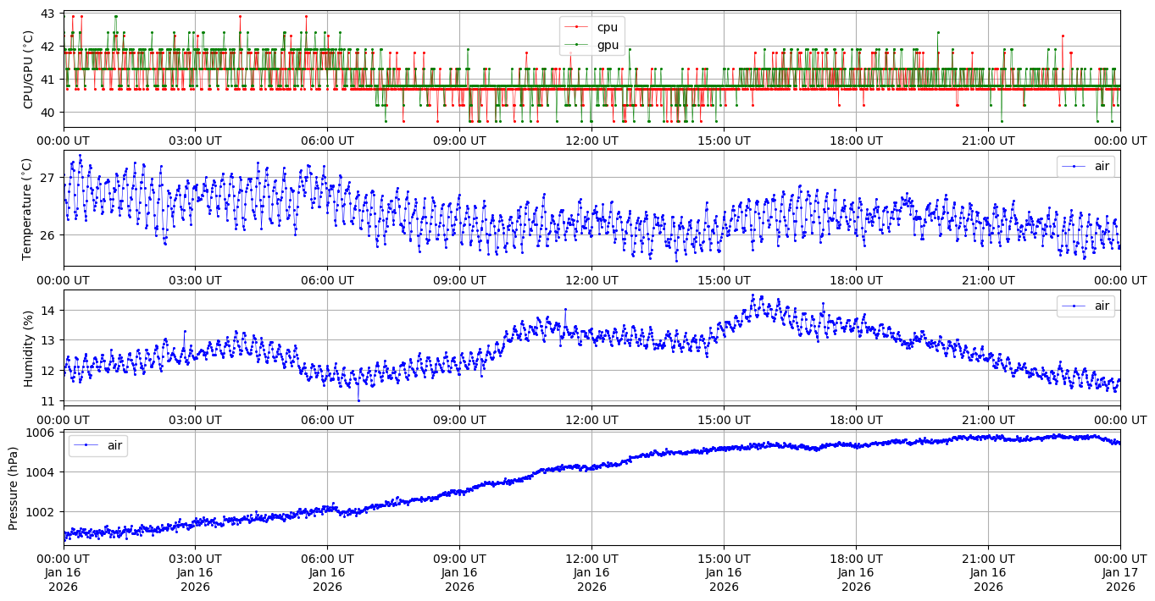
Task: Click the Pressure (hPa) y-axis label
Action: click(14, 488)
